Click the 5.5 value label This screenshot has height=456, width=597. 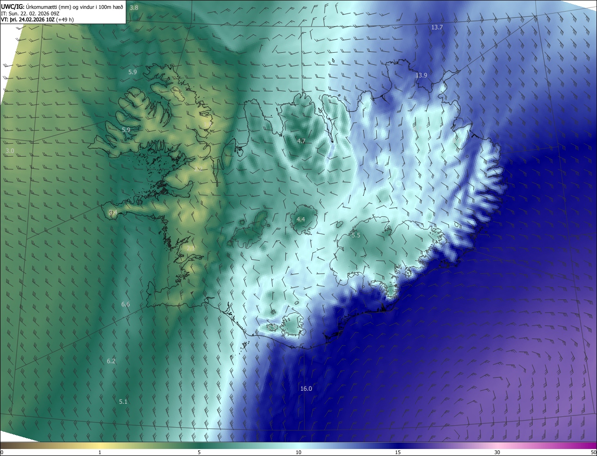pyautogui.click(x=356, y=235)
